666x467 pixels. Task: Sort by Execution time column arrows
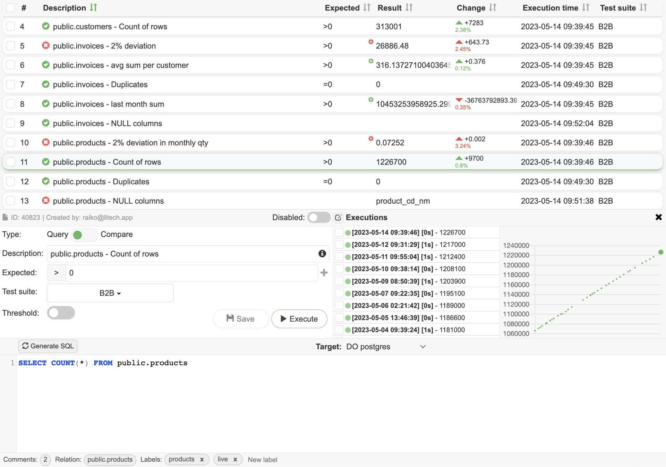pyautogui.click(x=586, y=8)
